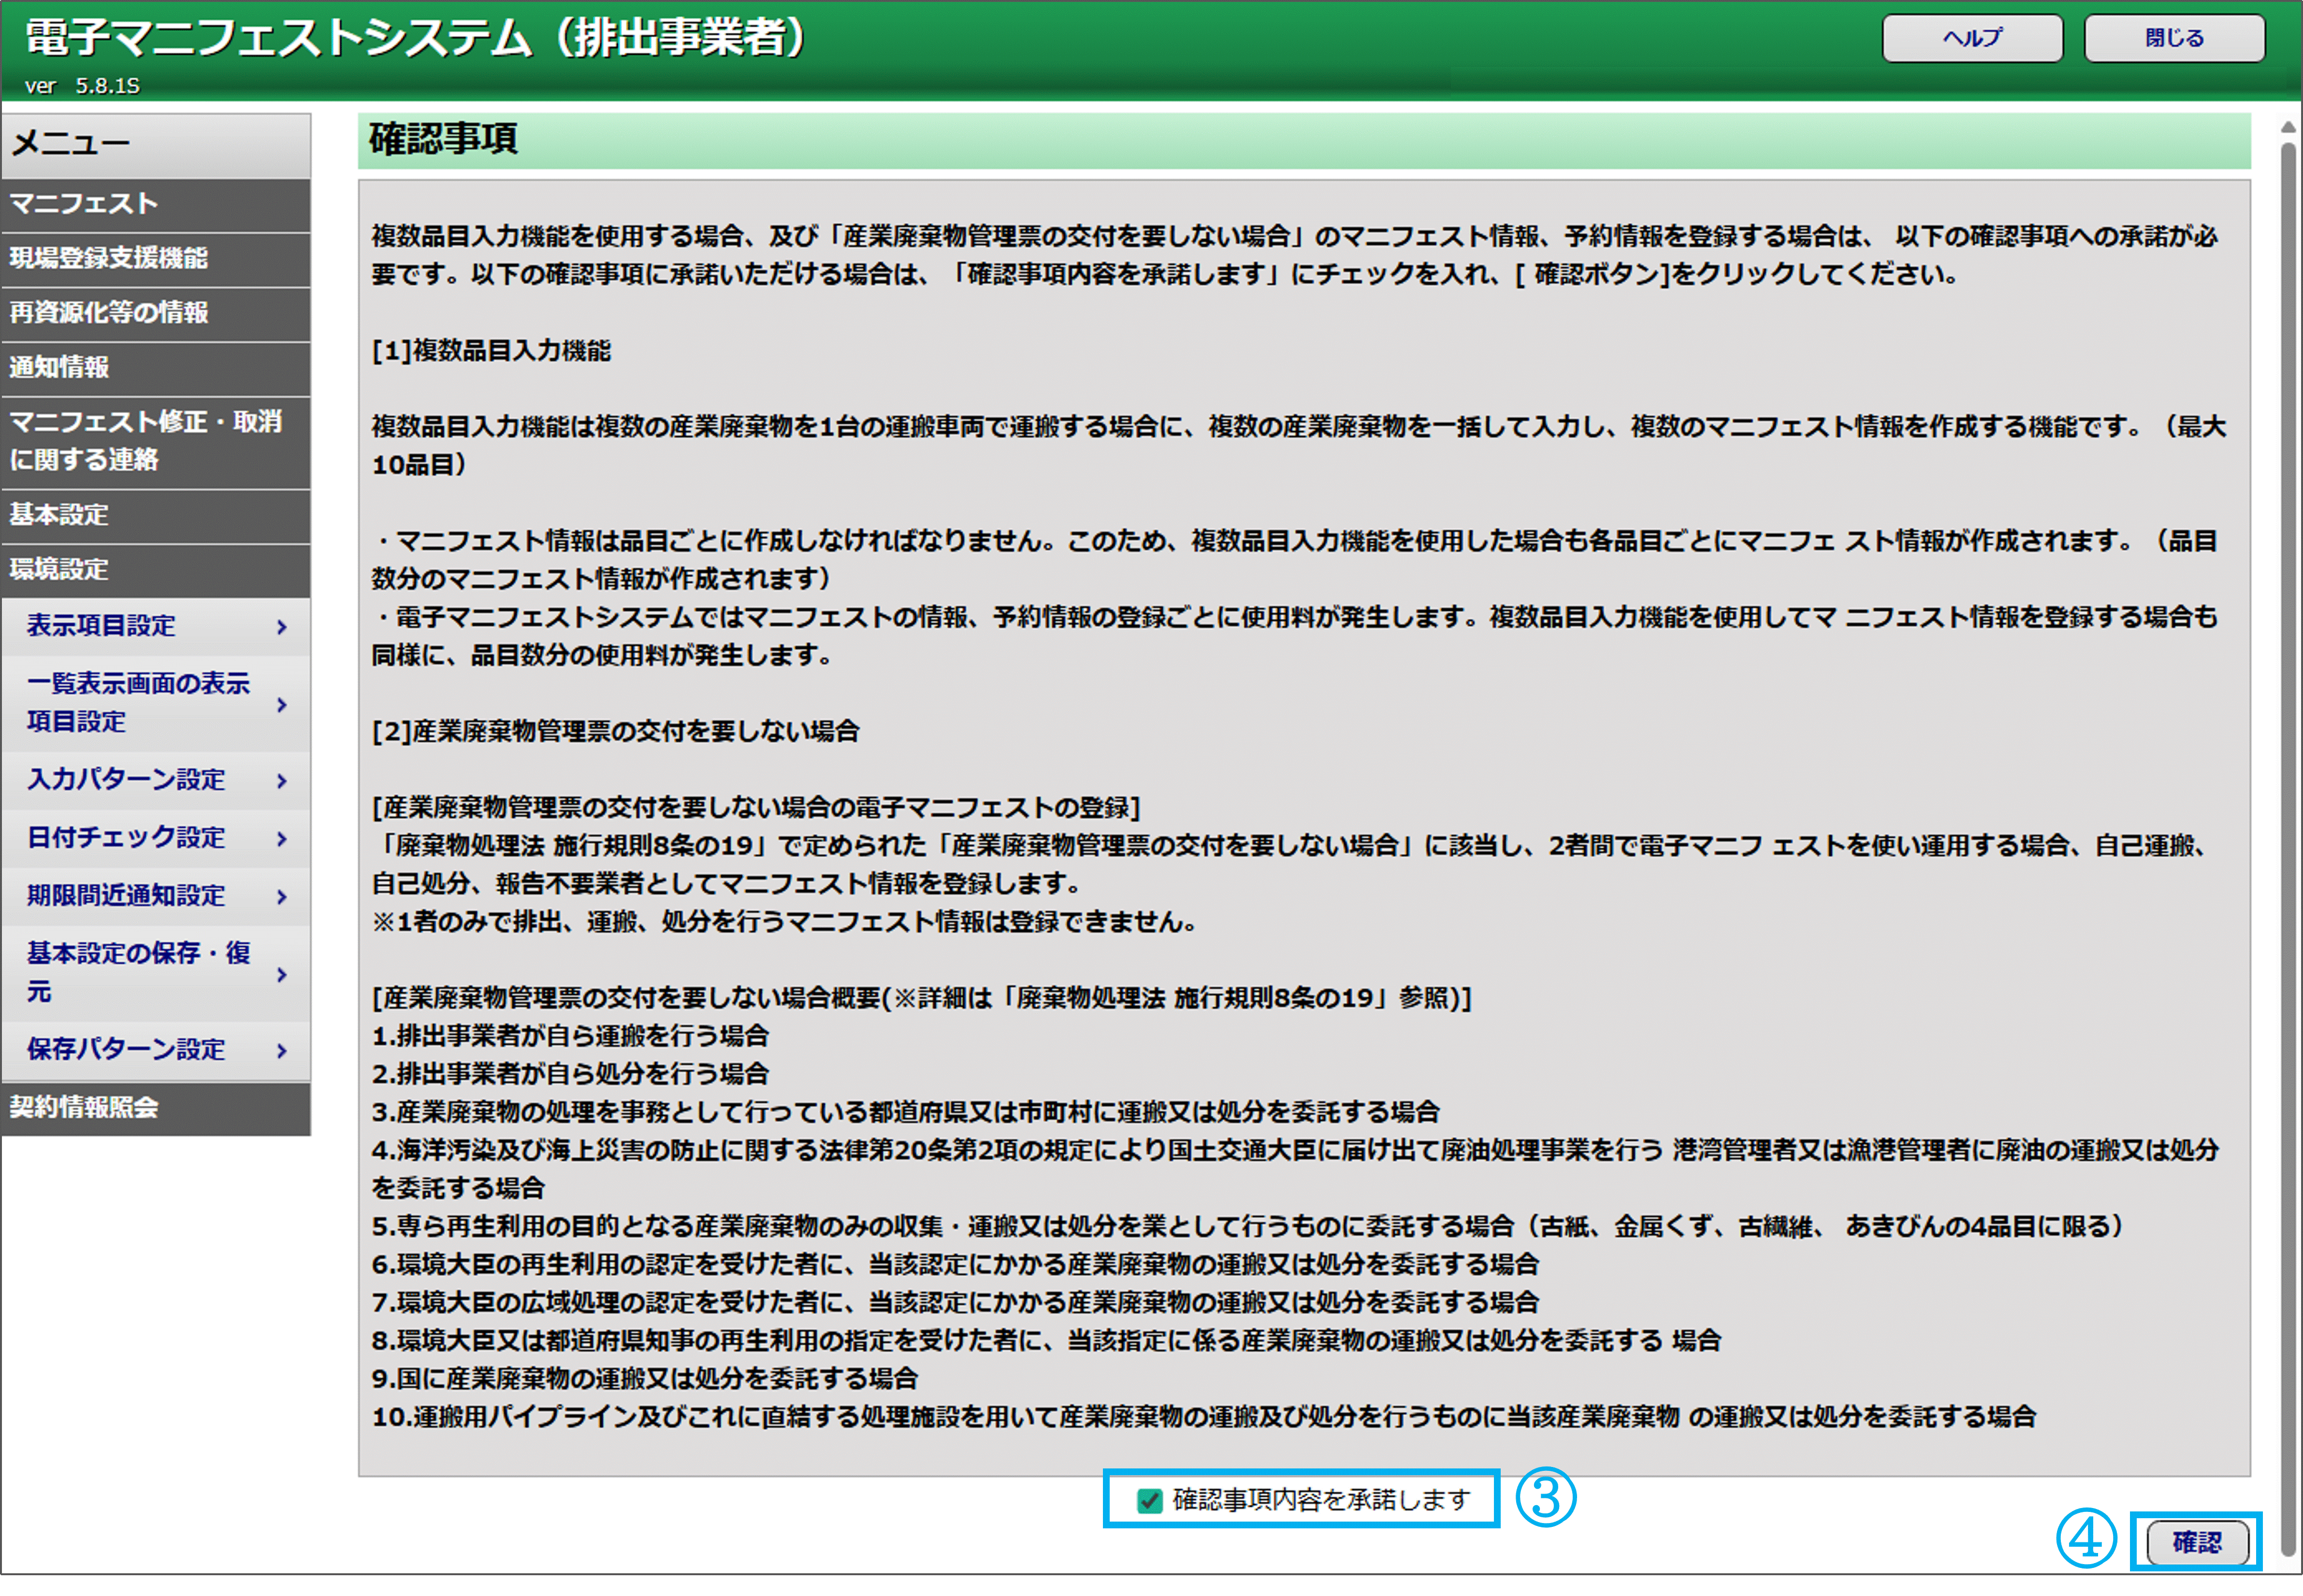Click arrow icon beside 日付チェック設定
Image resolution: width=2303 pixels, height=1596 pixels.
[x=282, y=839]
